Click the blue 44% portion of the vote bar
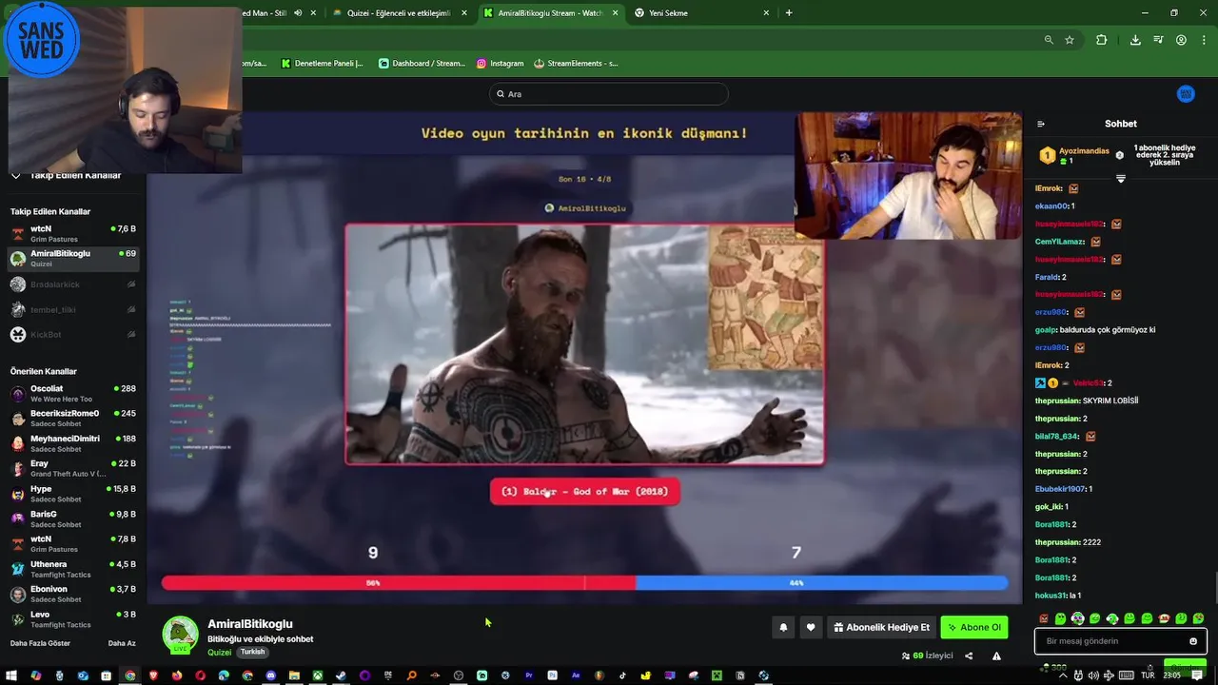 pos(821,582)
